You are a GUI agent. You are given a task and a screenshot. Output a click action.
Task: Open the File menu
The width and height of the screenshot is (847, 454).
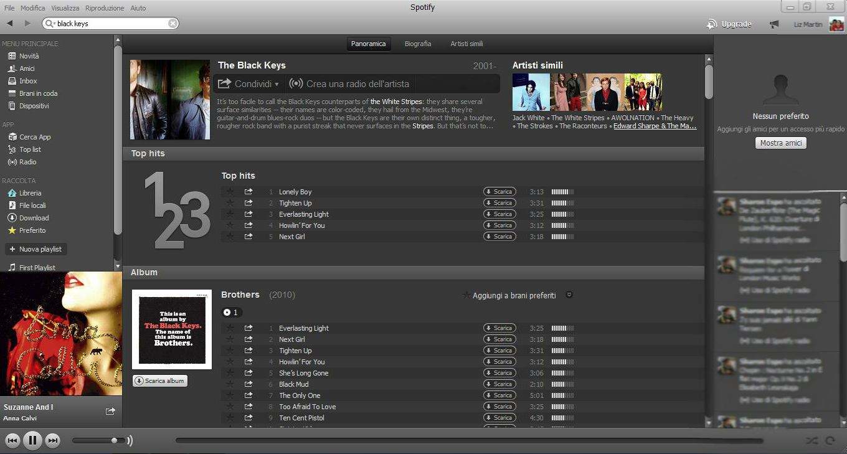(9, 8)
